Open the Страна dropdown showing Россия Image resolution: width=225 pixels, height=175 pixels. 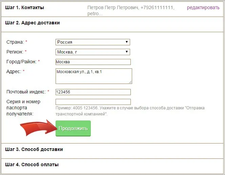click(93, 42)
